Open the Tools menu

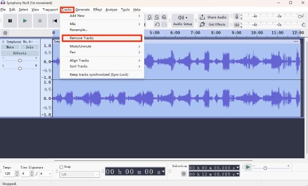click(x=125, y=9)
